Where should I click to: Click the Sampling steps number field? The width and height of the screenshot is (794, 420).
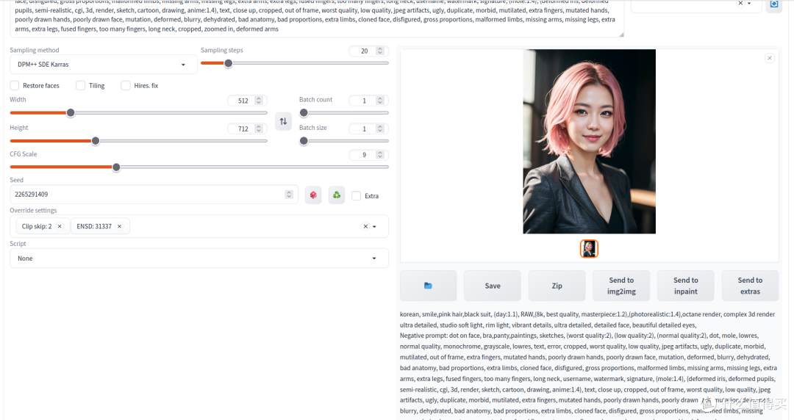pyautogui.click(x=368, y=51)
